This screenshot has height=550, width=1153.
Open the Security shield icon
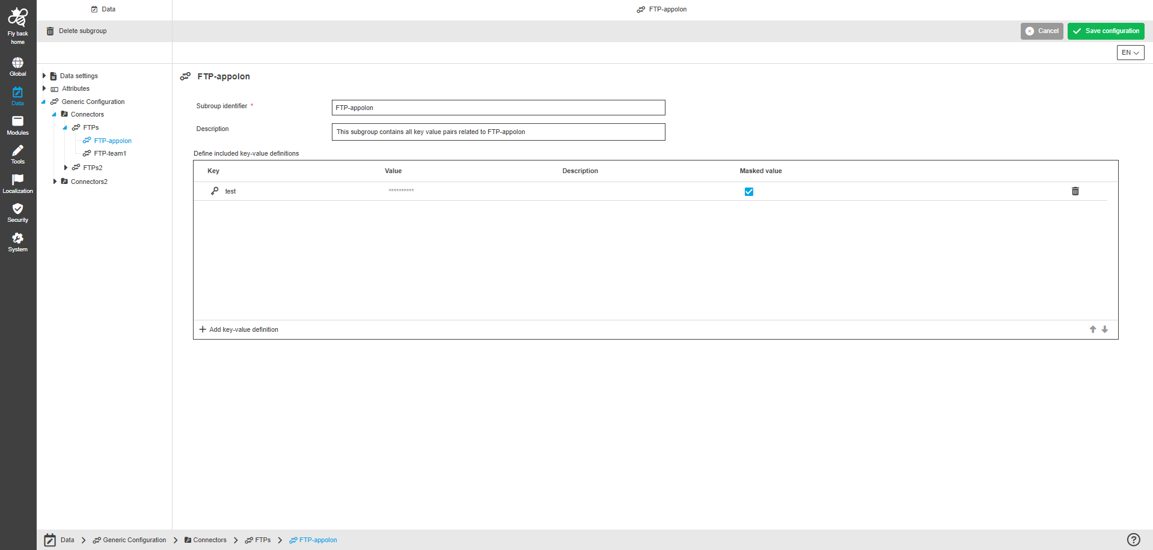click(x=18, y=209)
